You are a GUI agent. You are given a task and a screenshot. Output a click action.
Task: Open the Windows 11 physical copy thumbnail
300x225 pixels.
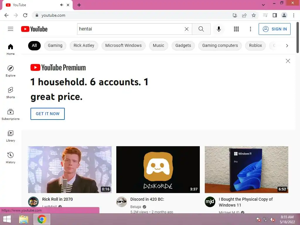246,170
